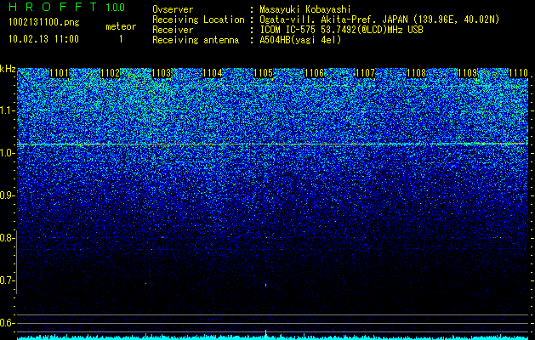Click the 1108 time marker label

click(417, 73)
